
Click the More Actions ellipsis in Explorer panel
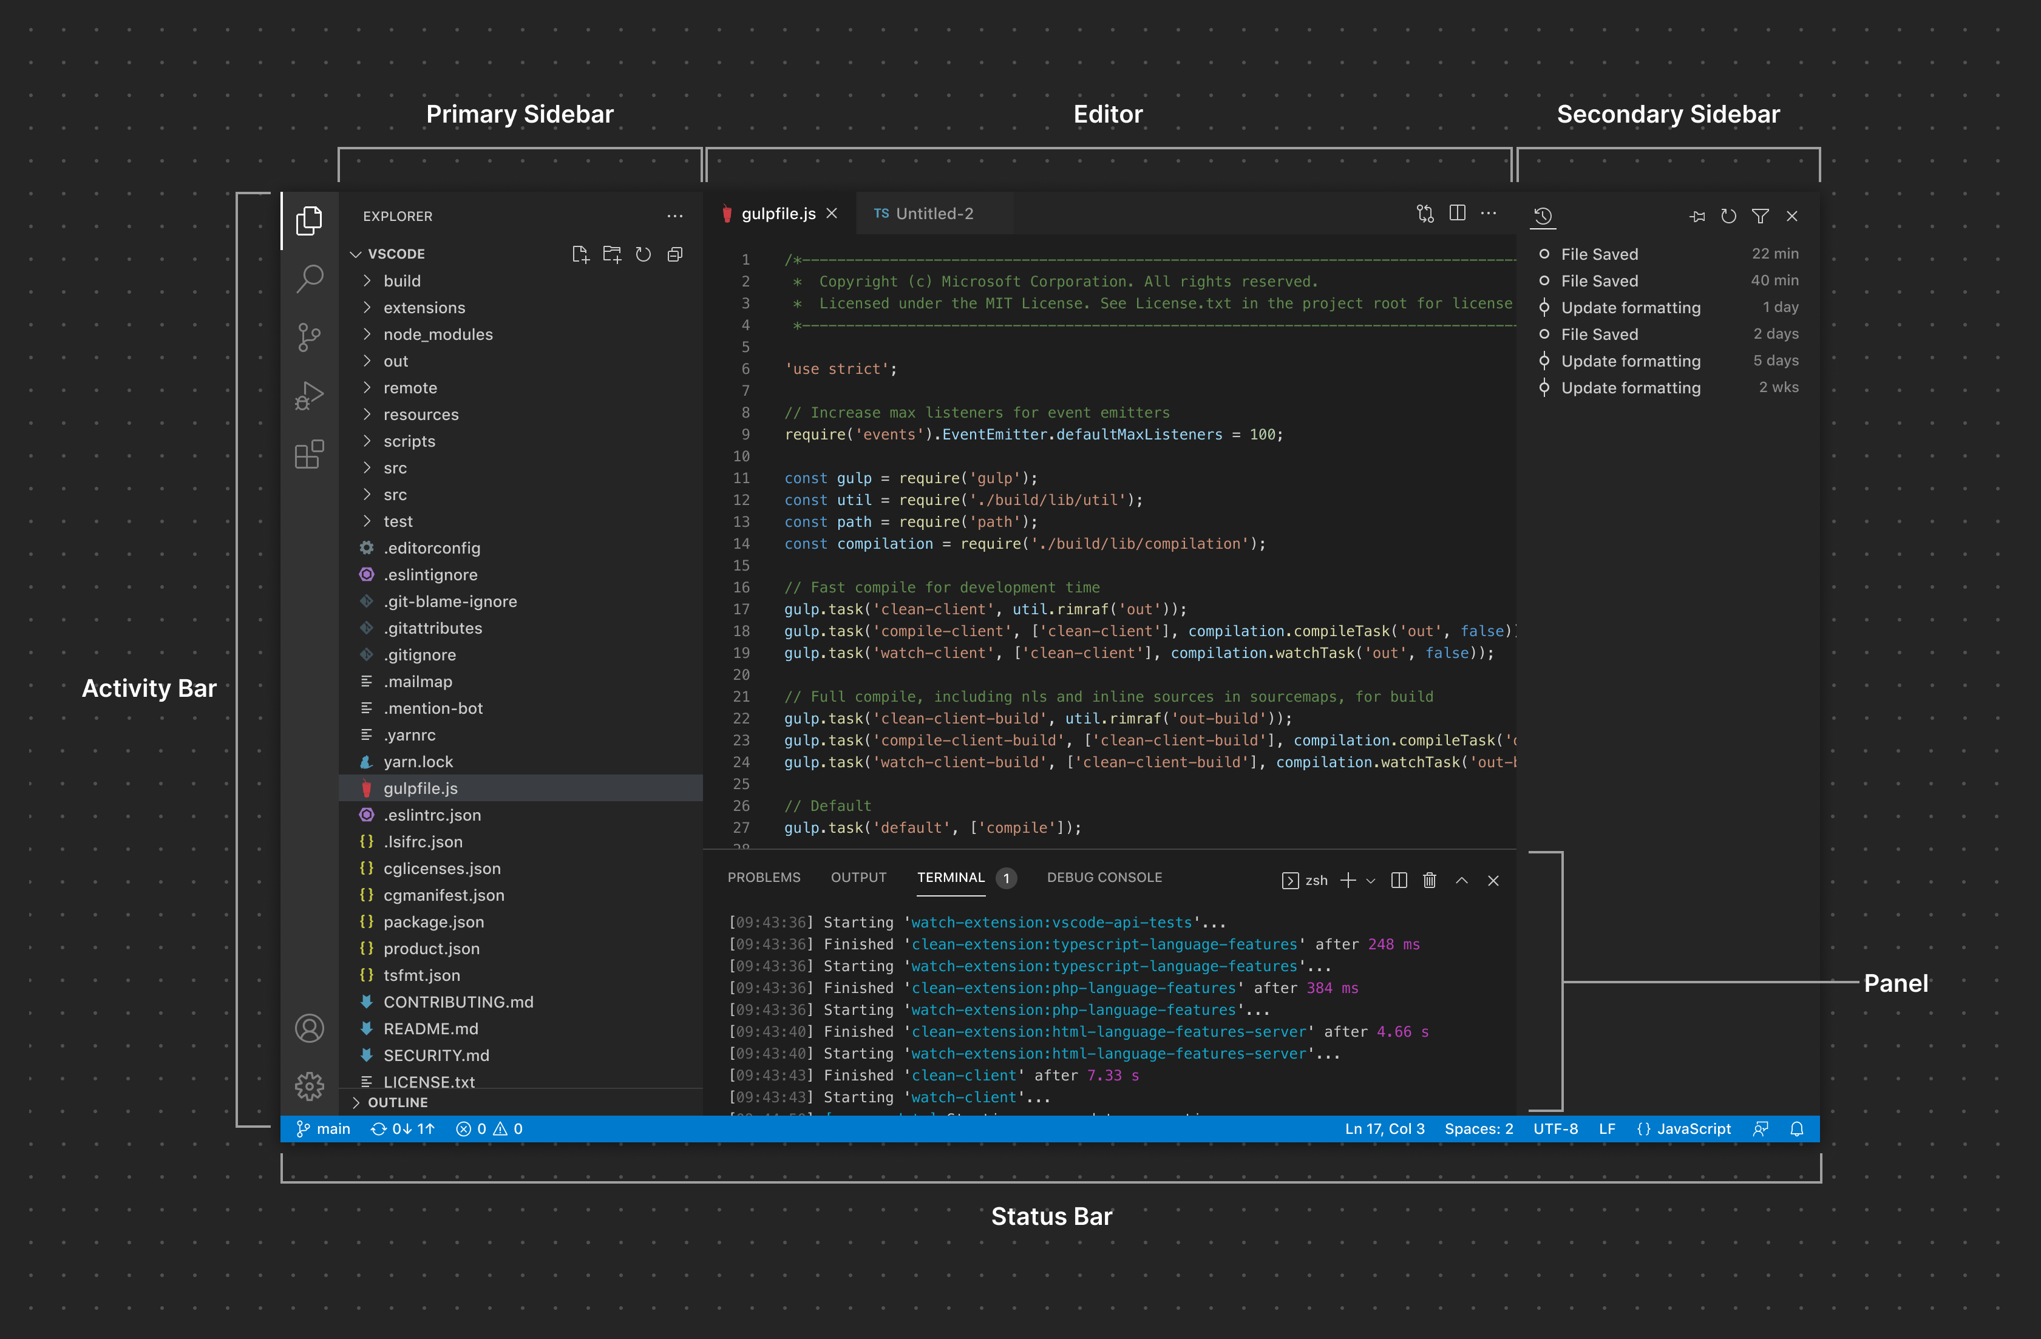click(675, 217)
